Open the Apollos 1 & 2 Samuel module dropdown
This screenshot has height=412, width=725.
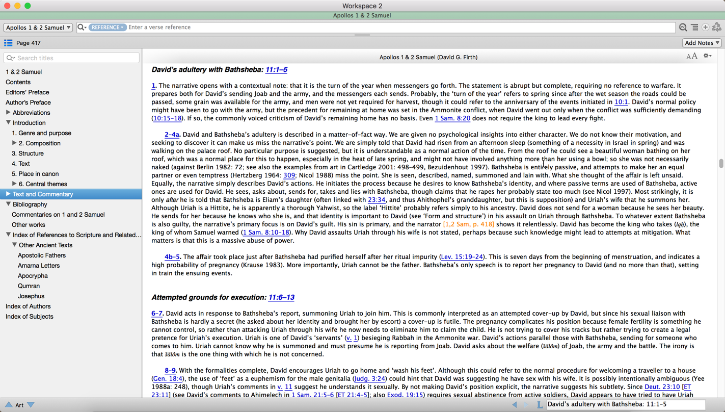(38, 28)
